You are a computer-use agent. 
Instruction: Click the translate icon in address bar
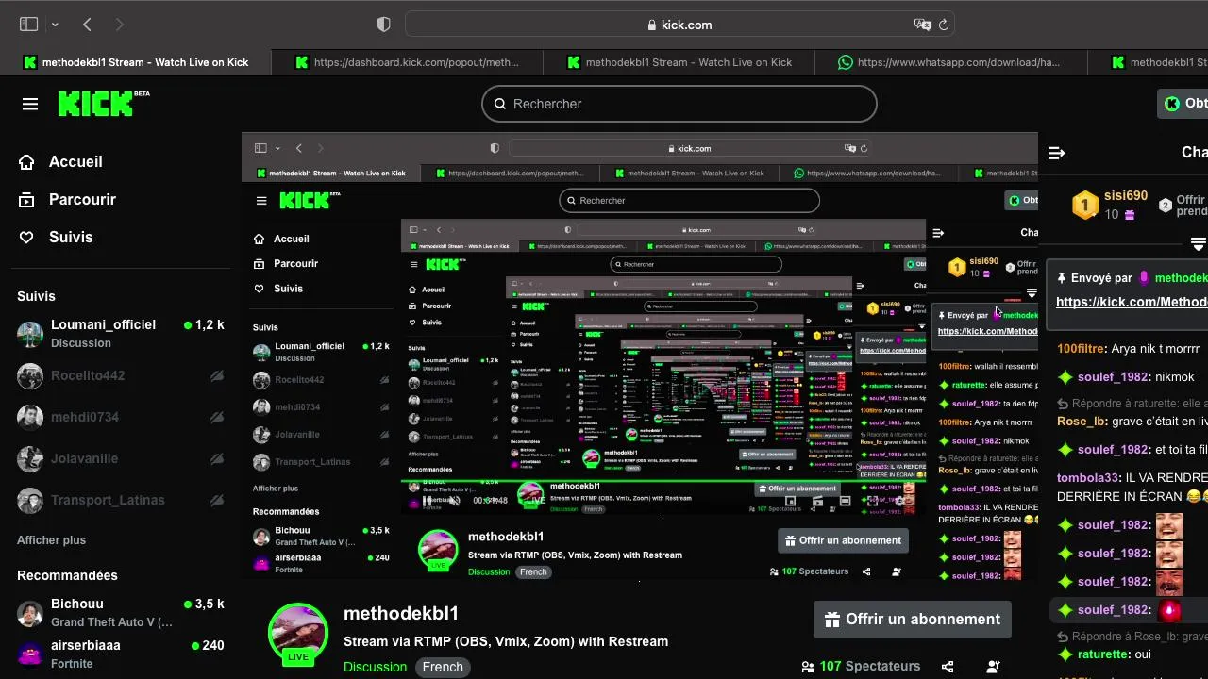(921, 25)
